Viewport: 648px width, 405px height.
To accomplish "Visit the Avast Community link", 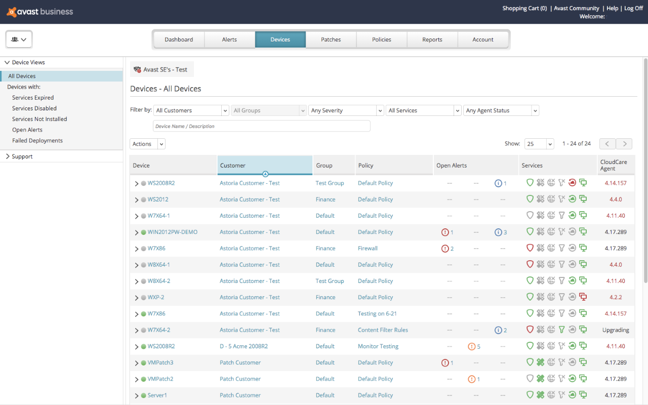I will click(x=577, y=8).
